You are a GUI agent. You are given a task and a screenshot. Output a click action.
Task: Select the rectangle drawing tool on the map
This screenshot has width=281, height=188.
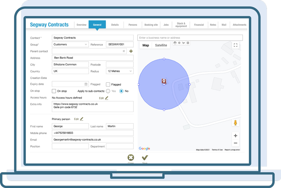coord(188,43)
